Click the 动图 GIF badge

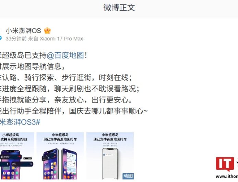(128, 176)
